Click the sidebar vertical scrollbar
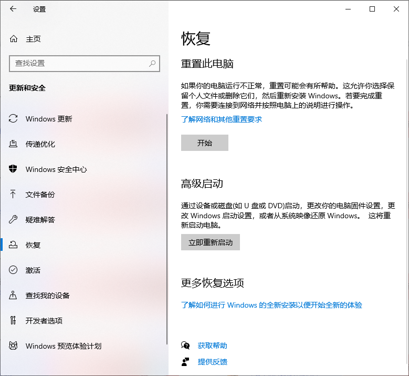The height and width of the screenshot is (376, 409). coord(166,229)
